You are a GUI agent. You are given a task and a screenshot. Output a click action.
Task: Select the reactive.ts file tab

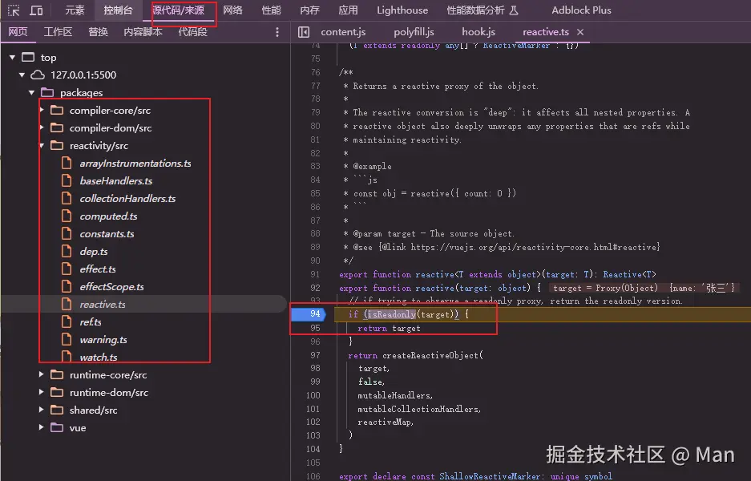[x=546, y=32]
